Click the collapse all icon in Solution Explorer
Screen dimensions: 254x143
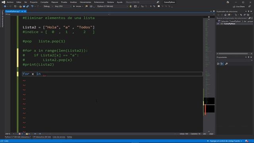(x=244, y=15)
